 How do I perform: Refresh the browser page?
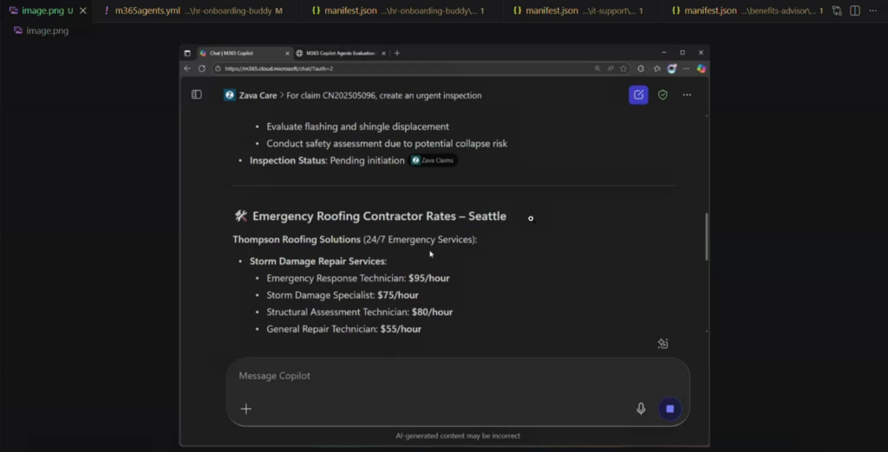pos(202,68)
